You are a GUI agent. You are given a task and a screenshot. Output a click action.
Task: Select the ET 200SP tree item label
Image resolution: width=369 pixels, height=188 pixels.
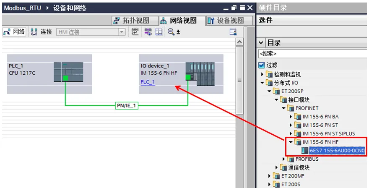(292, 91)
